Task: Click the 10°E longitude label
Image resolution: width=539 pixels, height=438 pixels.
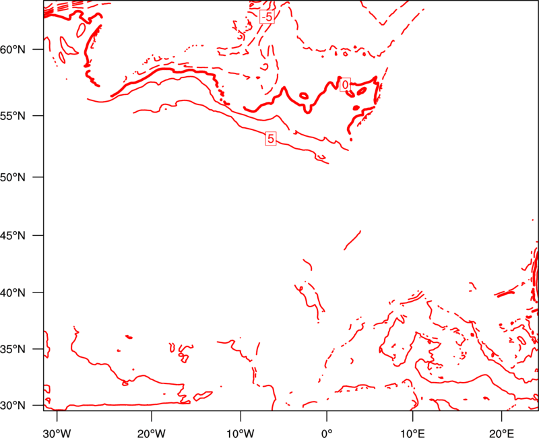Action: (412, 433)
